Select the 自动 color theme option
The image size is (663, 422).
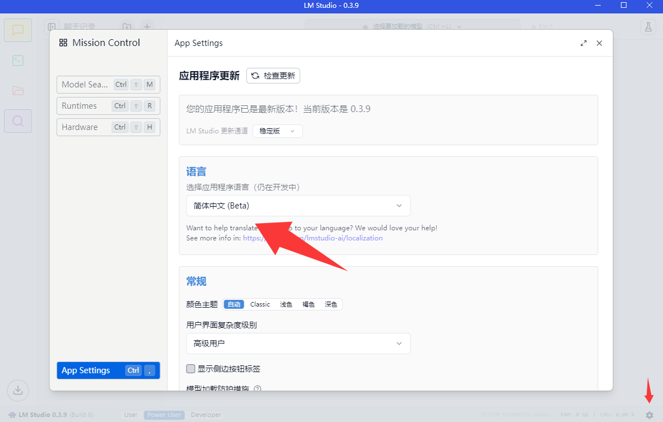(234, 304)
